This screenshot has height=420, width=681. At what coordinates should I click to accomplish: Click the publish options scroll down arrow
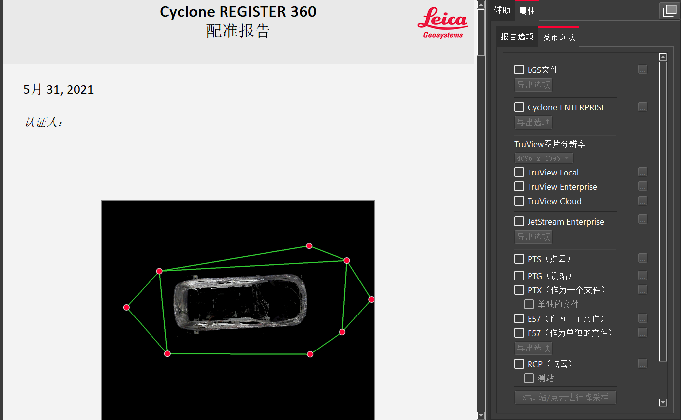(663, 403)
